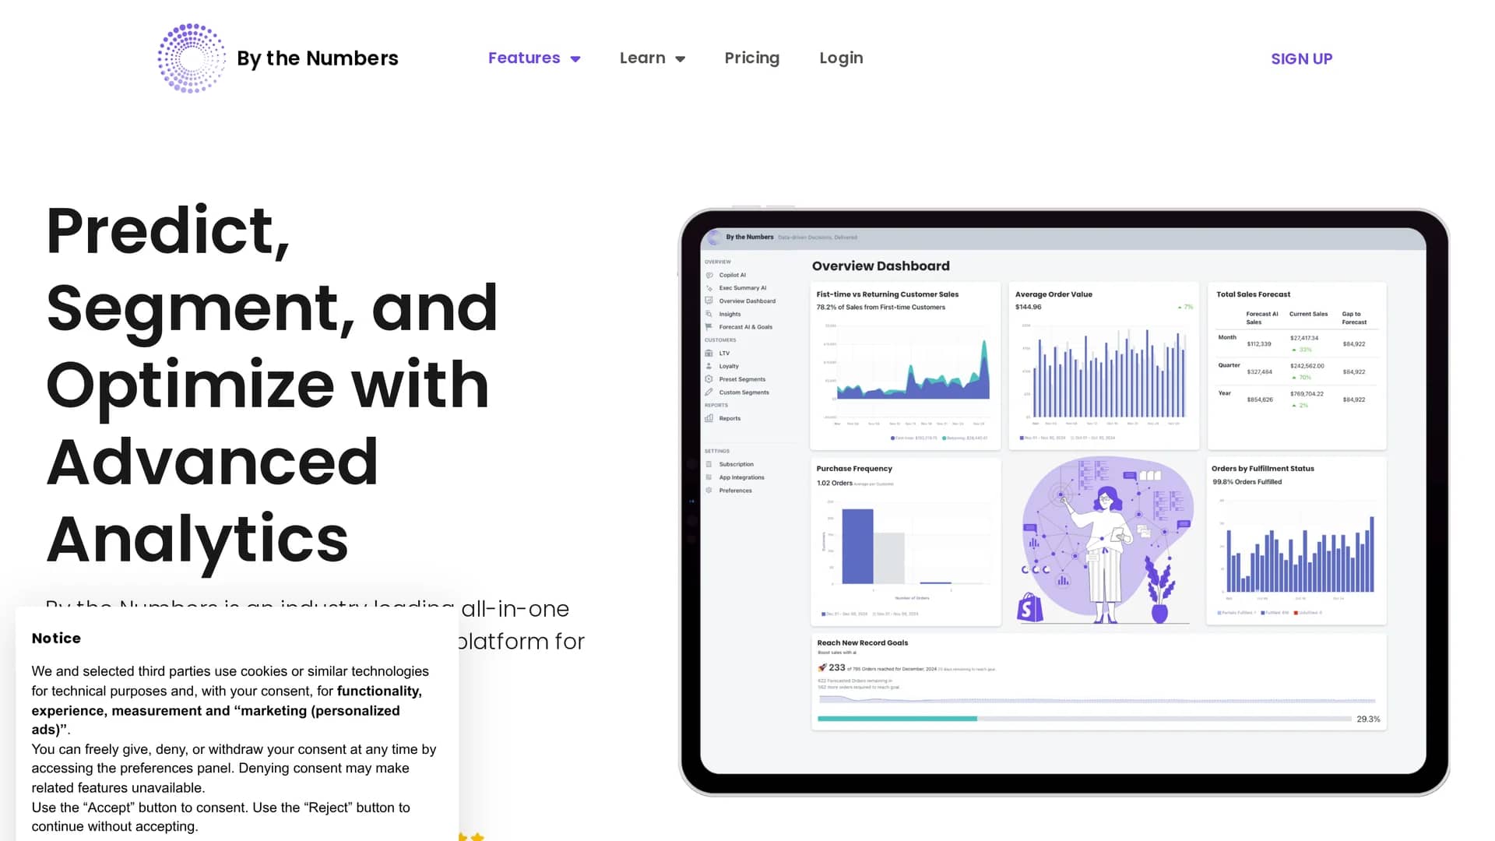Select "Preferences" settings entry
This screenshot has width=1495, height=841.
[735, 491]
